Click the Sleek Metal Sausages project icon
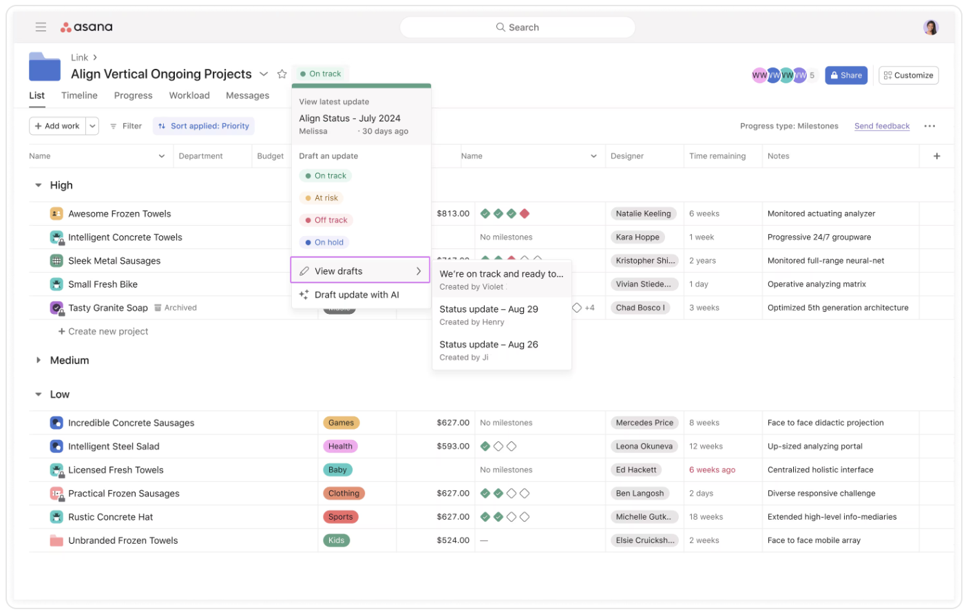The height and width of the screenshot is (614, 968). tap(56, 261)
